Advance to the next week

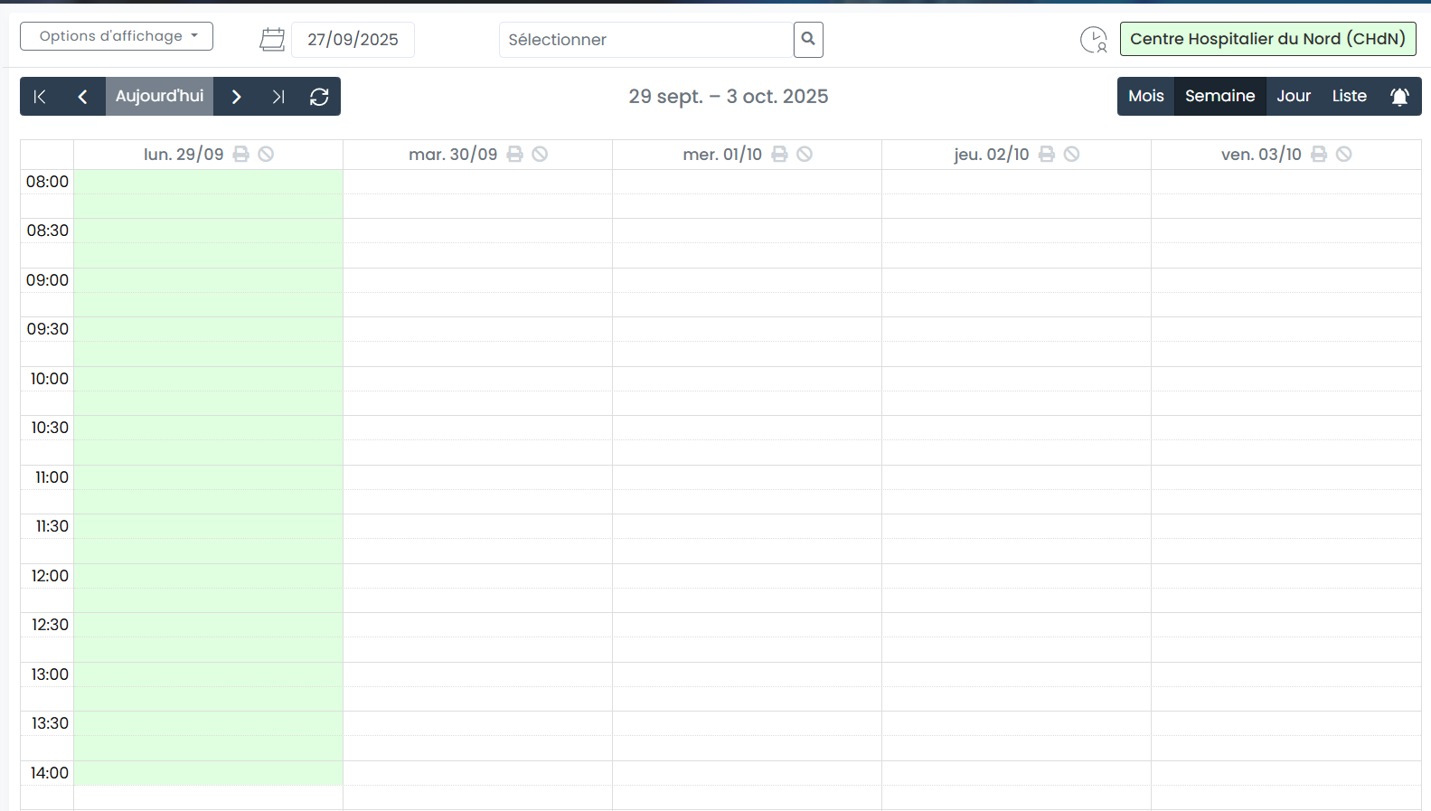pyautogui.click(x=236, y=97)
